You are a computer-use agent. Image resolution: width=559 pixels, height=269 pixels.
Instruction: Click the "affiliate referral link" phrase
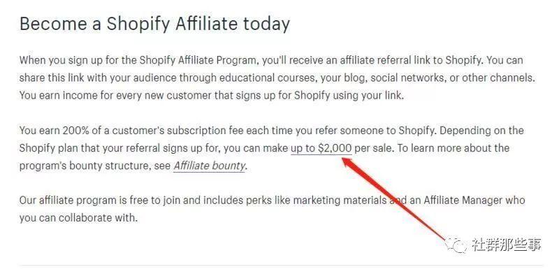click(x=380, y=60)
